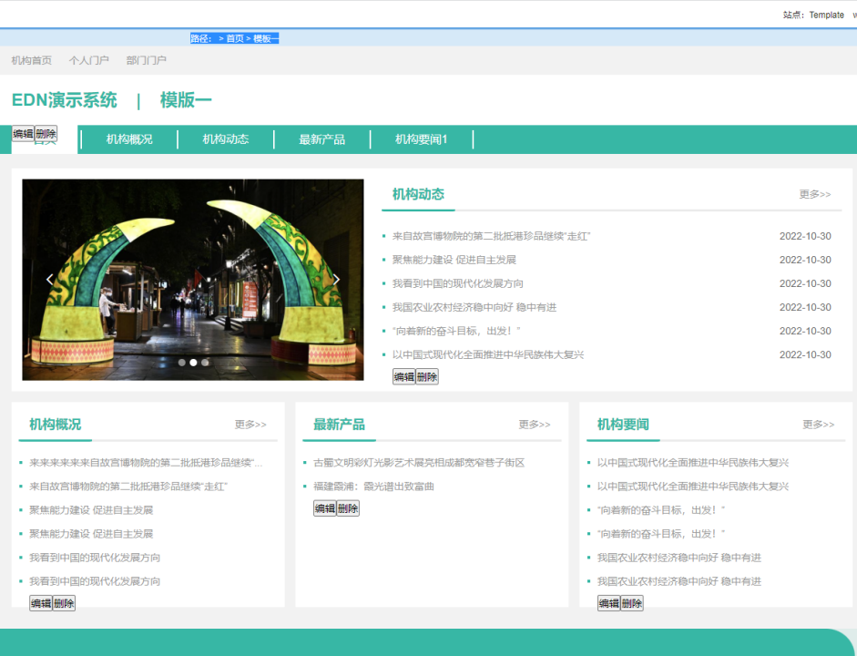Select the third carousel dot indicator

205,363
